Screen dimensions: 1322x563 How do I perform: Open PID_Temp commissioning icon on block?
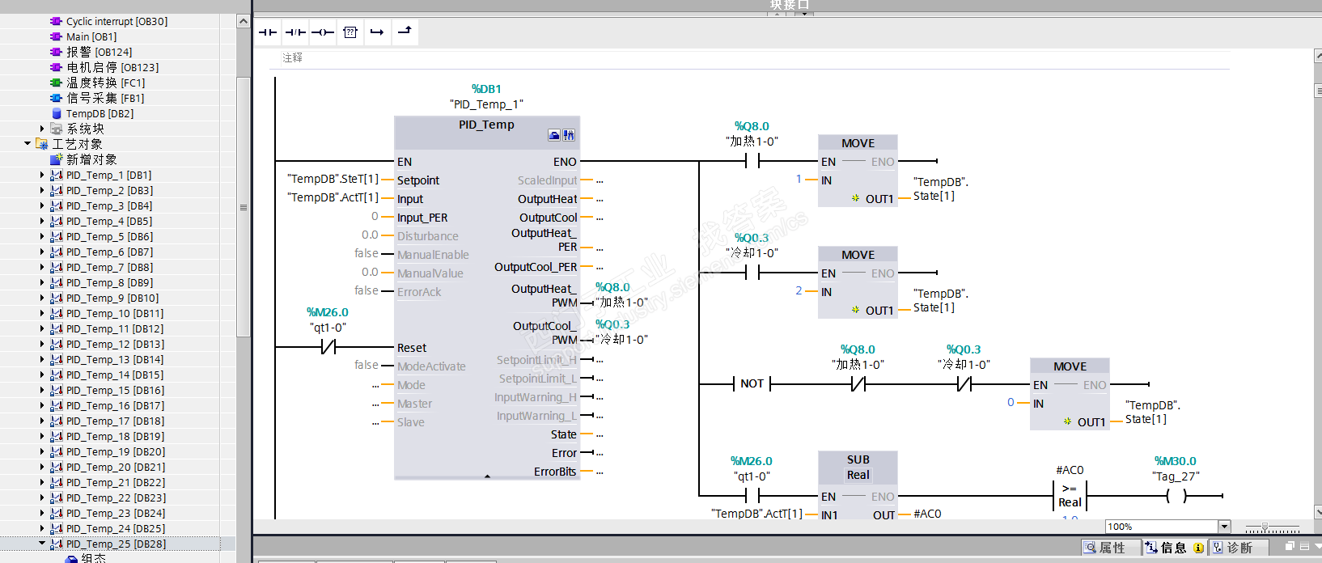tap(569, 135)
